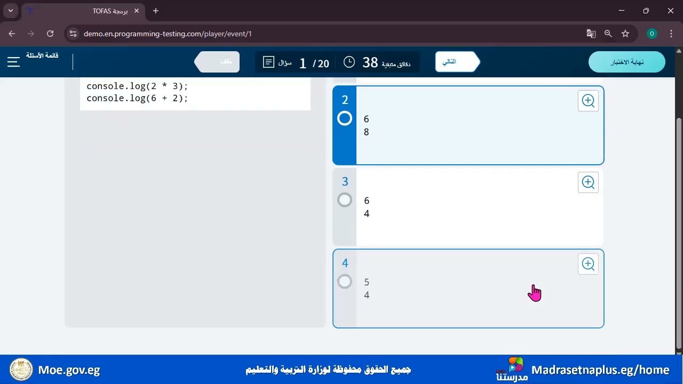The height and width of the screenshot is (384, 683).
Task: Click Madrasetnaplus.eg/home in the footer
Action: click(x=600, y=370)
